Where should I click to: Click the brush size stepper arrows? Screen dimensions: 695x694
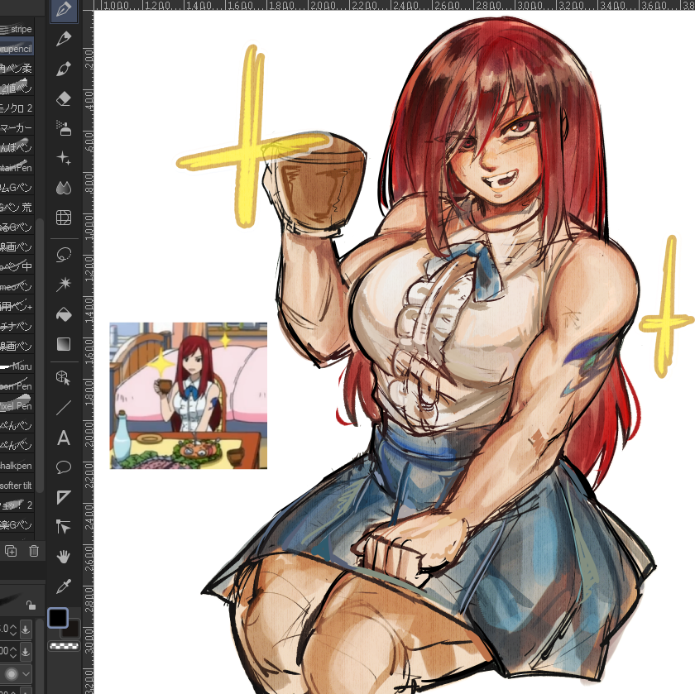pos(13,629)
